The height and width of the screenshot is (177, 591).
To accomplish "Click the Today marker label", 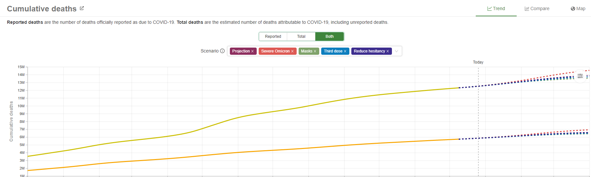I will point(478,62).
